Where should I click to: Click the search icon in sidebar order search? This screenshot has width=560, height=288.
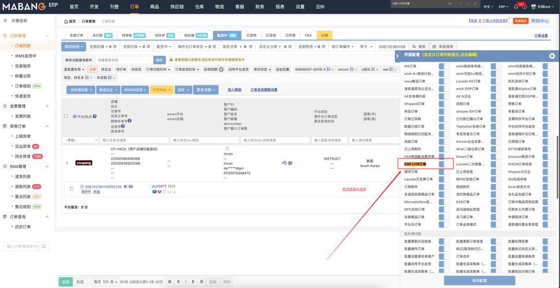tap(43, 247)
